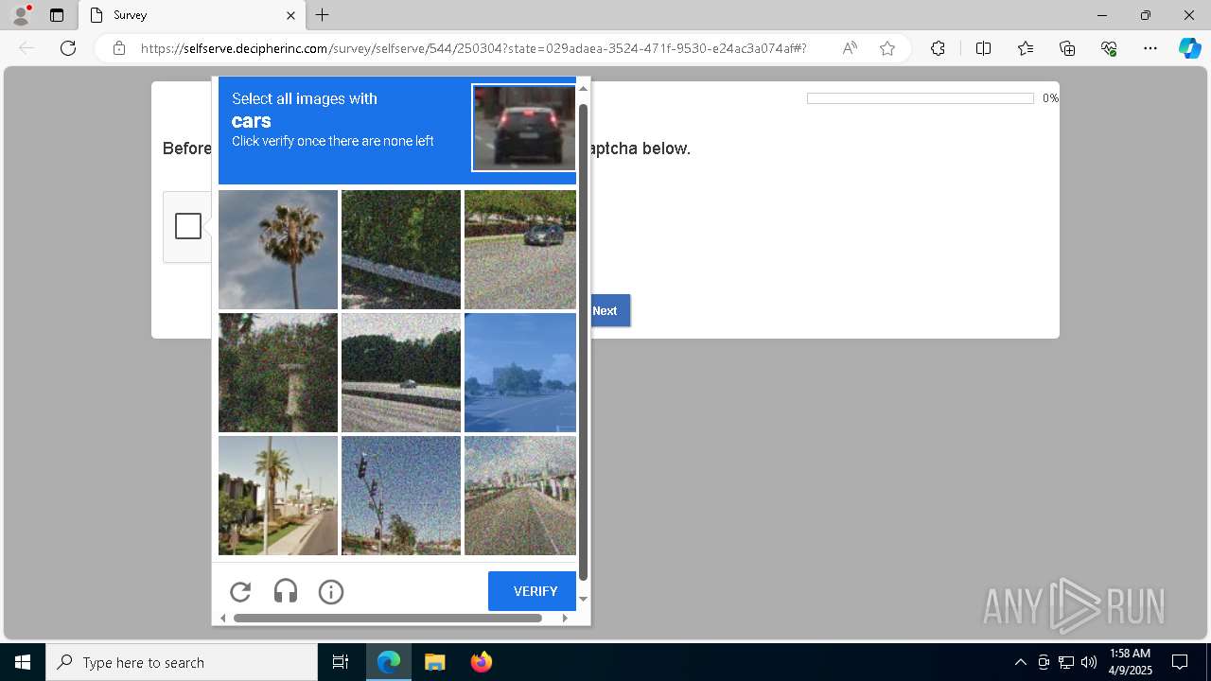Image resolution: width=1211 pixels, height=681 pixels.
Task: Click the VERIFY button
Action: click(x=533, y=591)
